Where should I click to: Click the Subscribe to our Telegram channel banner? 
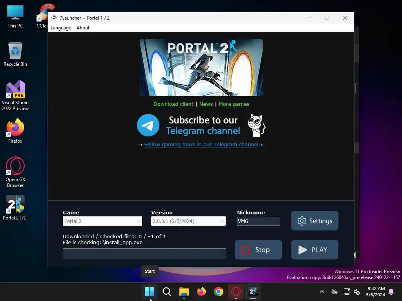(201, 125)
